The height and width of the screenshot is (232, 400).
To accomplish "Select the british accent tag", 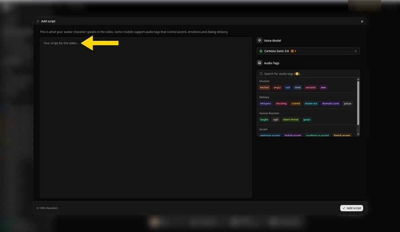I will coord(292,135).
